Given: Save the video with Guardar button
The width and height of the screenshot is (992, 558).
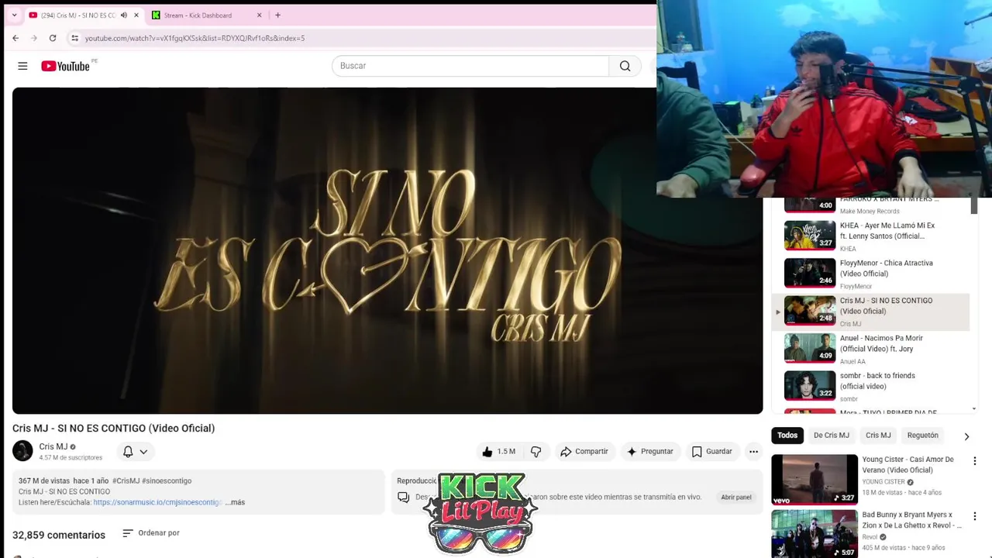Looking at the screenshot, I should (x=711, y=451).
